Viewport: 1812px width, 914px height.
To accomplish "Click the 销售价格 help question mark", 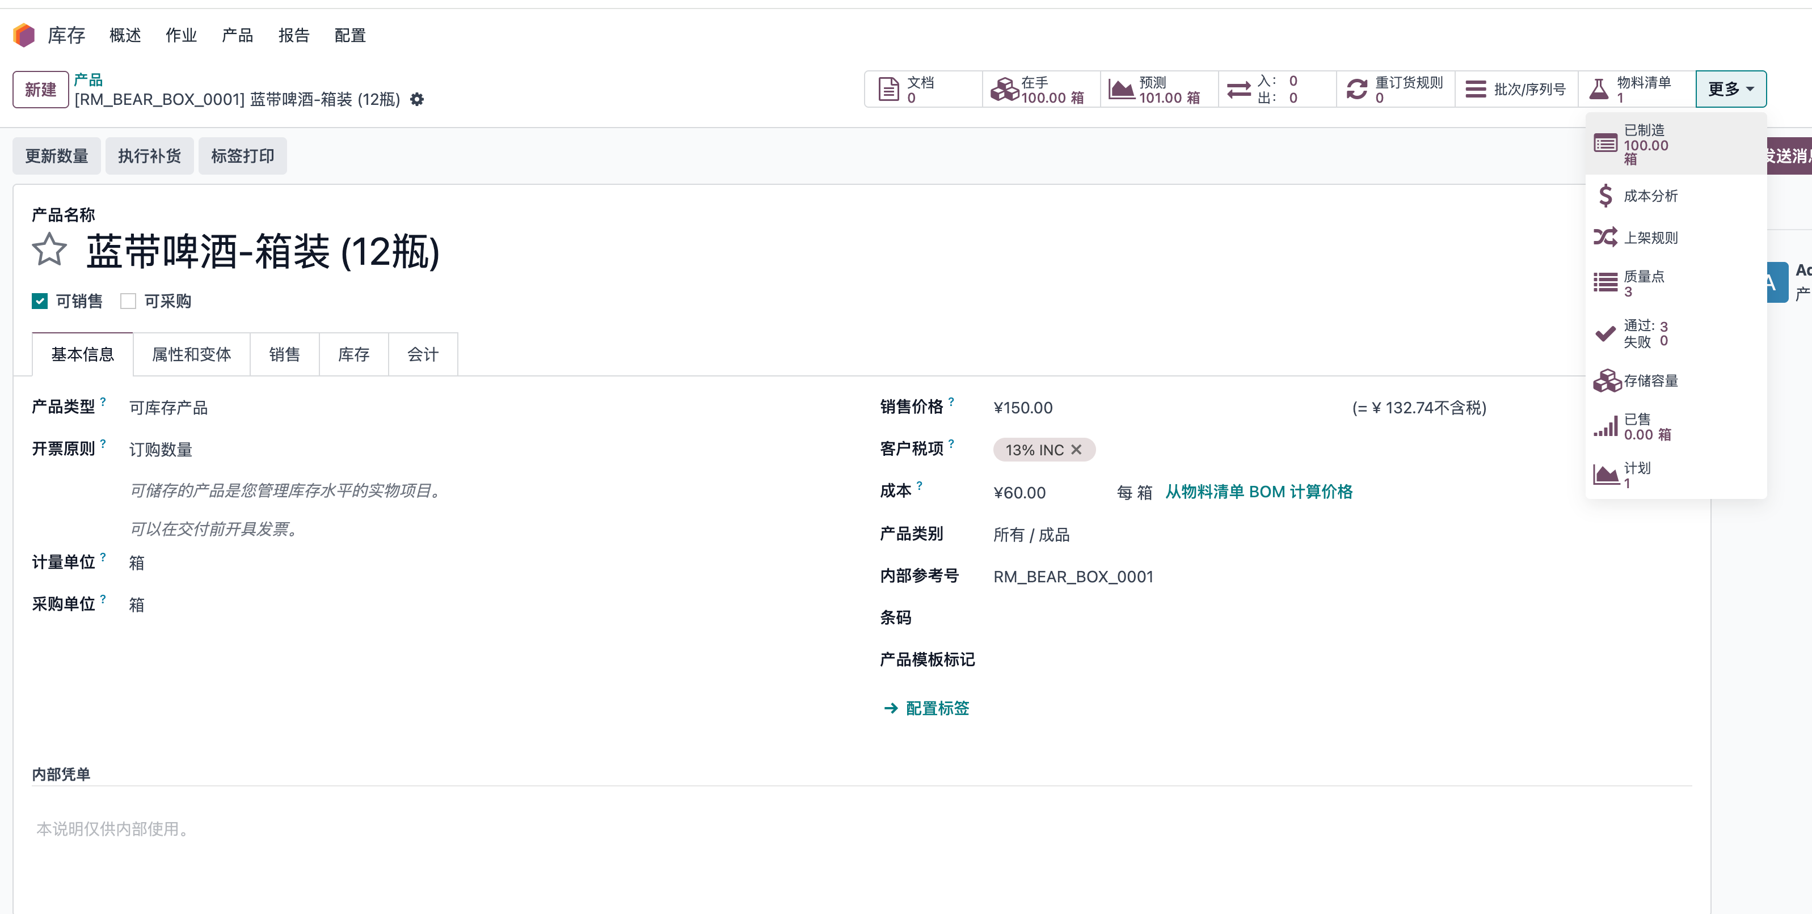I will [951, 401].
